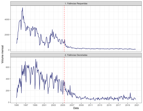The width and height of the screenshot is (143, 111).
Task: Click the 1999 x-axis tick label
Action: tap(35, 105)
